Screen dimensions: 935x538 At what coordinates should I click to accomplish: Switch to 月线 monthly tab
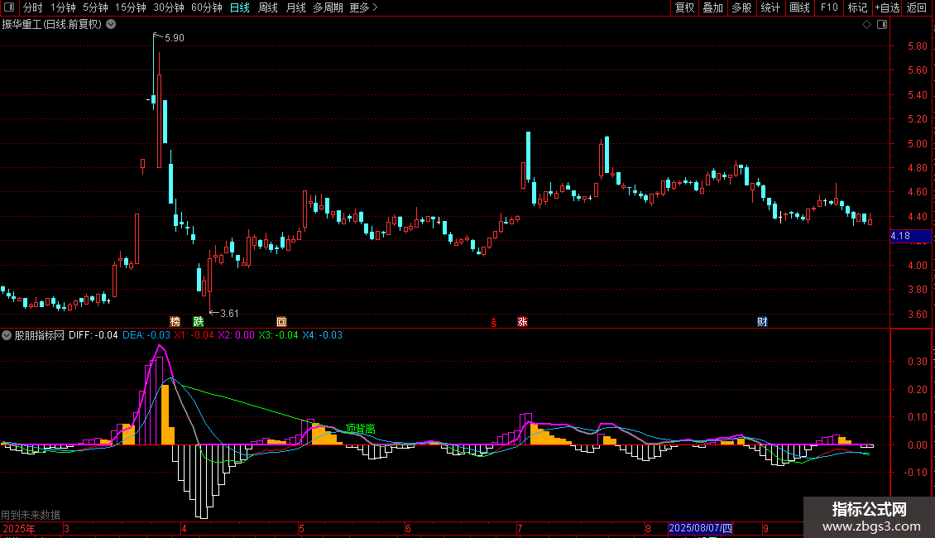click(x=295, y=7)
